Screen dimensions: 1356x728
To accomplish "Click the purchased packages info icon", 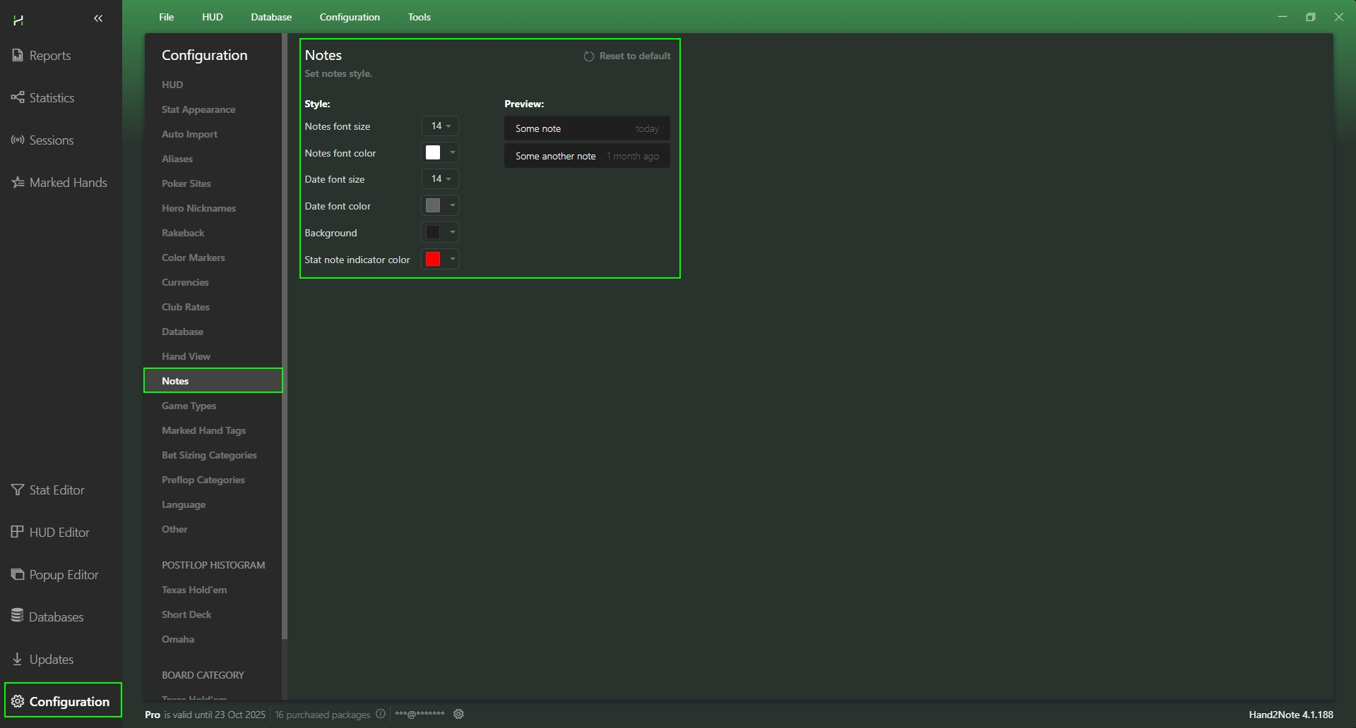I will tap(381, 714).
